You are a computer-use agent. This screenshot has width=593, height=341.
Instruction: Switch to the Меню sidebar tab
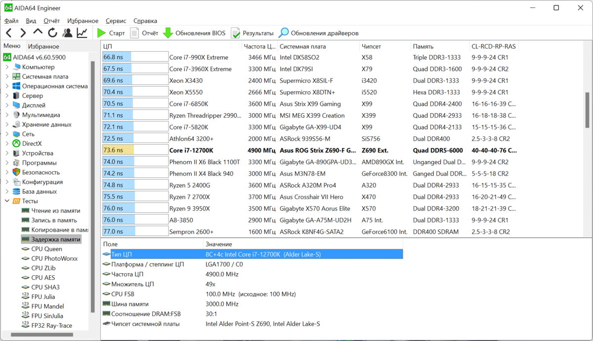coord(12,46)
